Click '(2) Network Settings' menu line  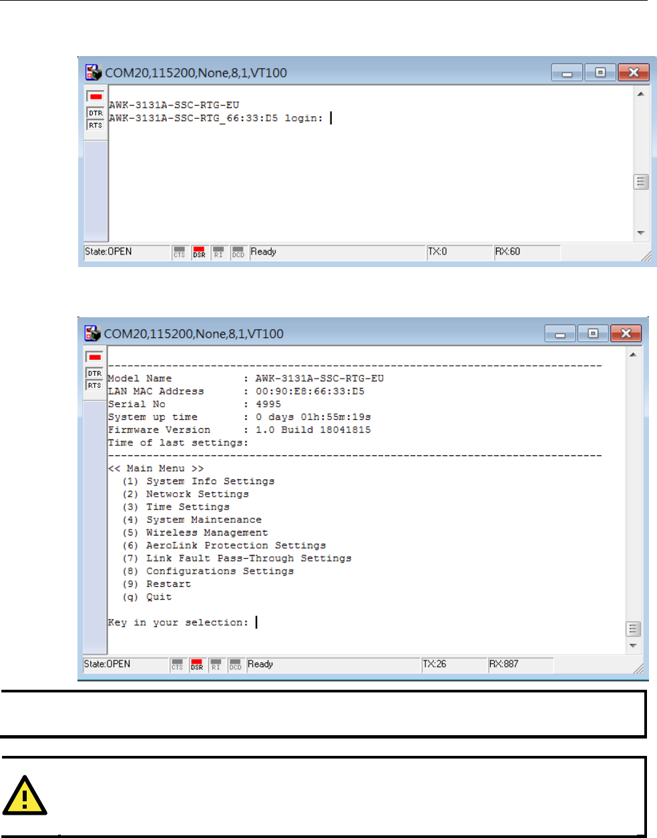186,494
